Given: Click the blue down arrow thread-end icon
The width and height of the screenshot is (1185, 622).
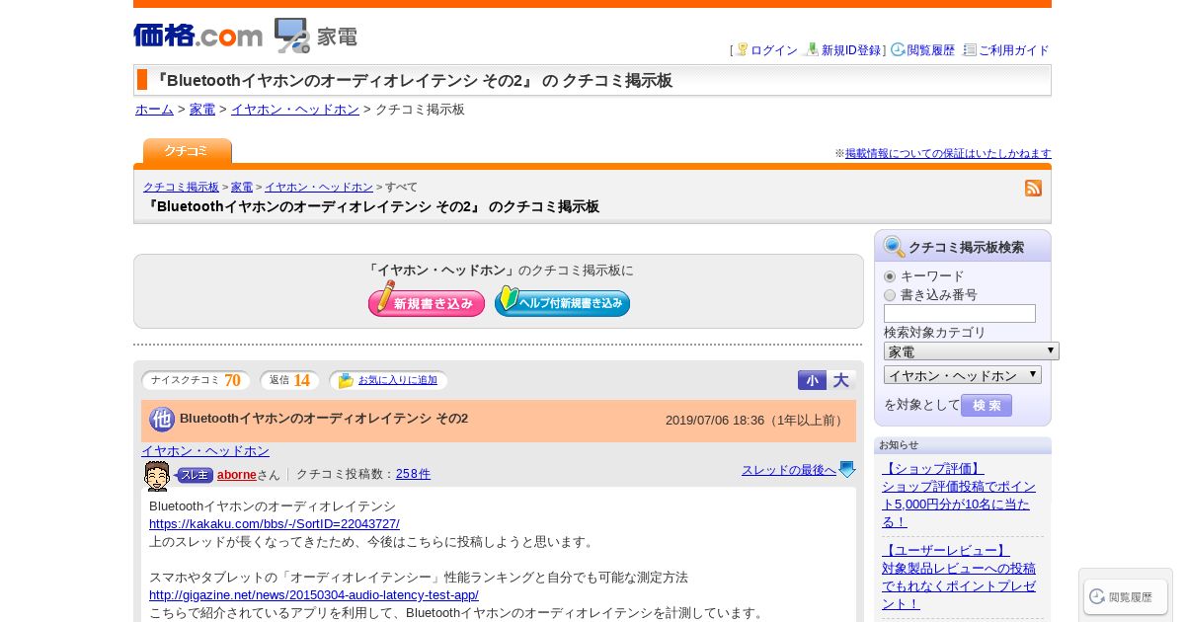Looking at the screenshot, I should pos(847,470).
